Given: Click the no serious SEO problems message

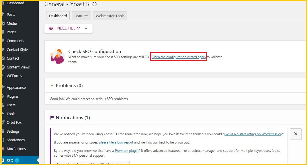Looking at the screenshot, I should 89,99.
